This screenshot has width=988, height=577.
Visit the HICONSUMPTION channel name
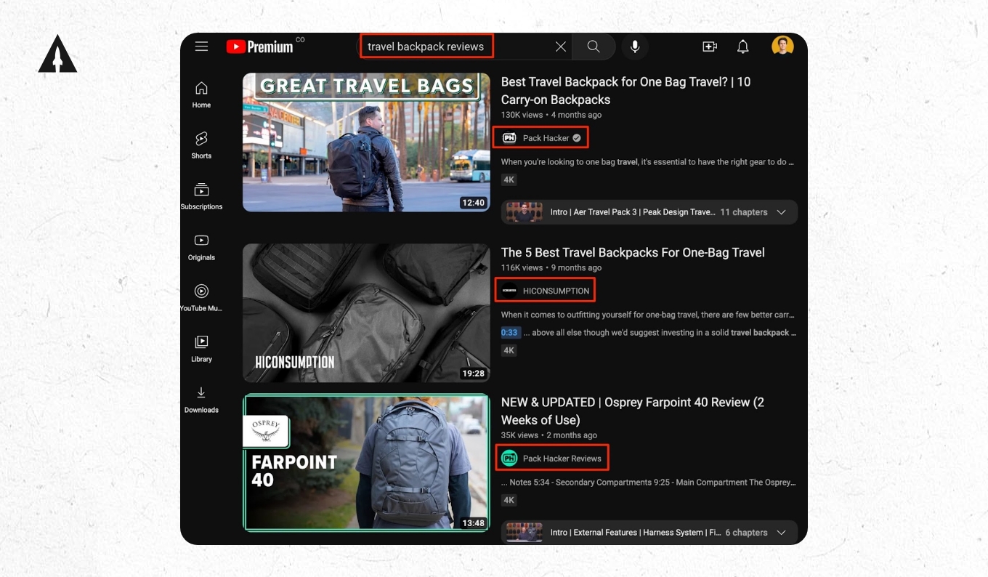[x=556, y=291]
